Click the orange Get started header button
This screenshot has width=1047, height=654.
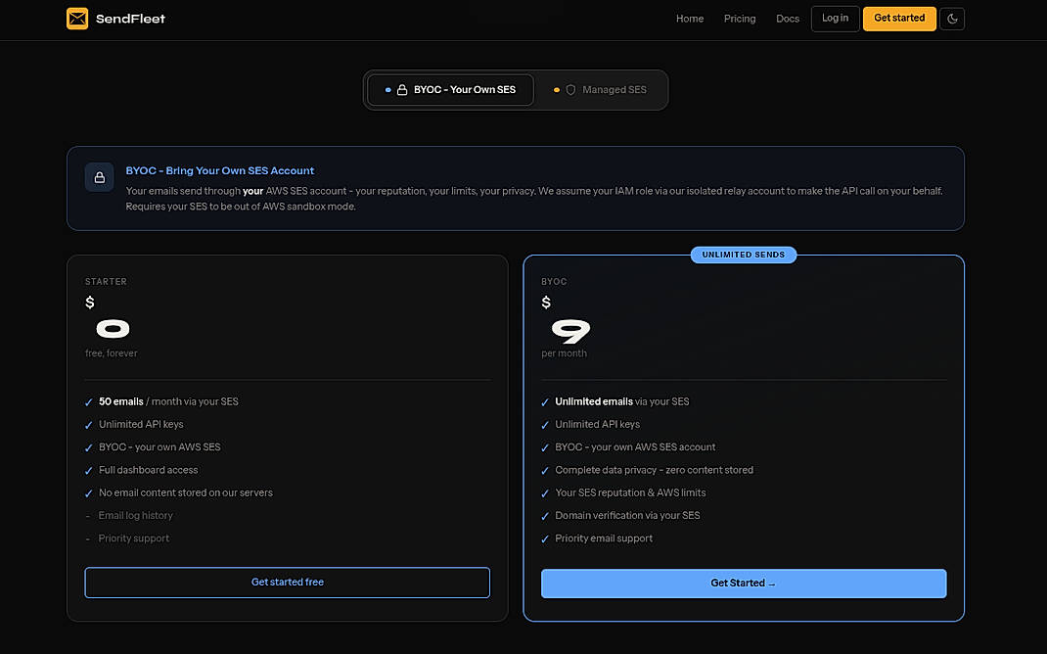[x=899, y=19]
